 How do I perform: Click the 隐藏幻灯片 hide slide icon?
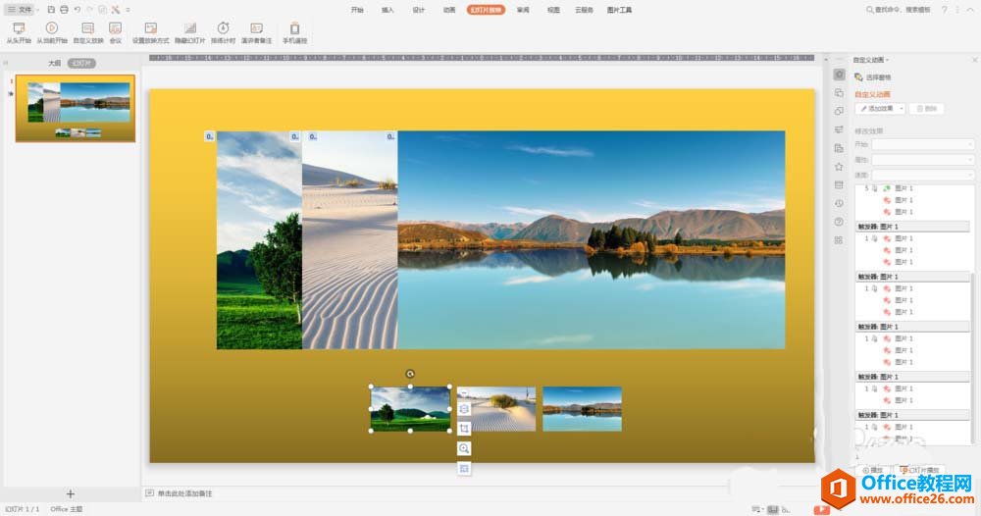click(190, 28)
